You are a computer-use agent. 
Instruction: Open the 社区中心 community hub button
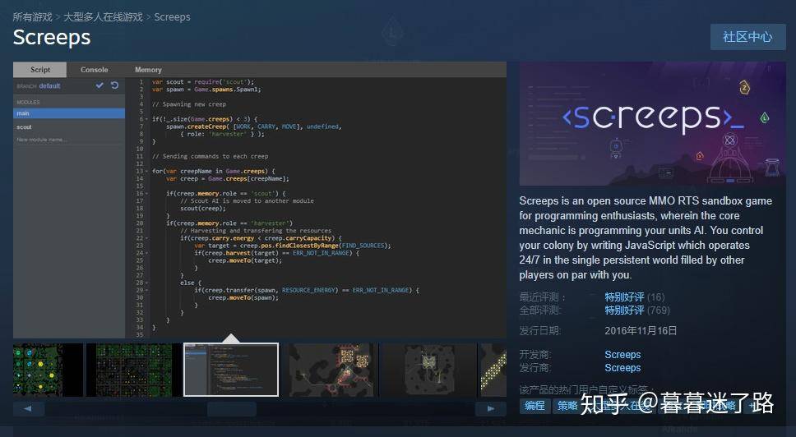(x=747, y=36)
